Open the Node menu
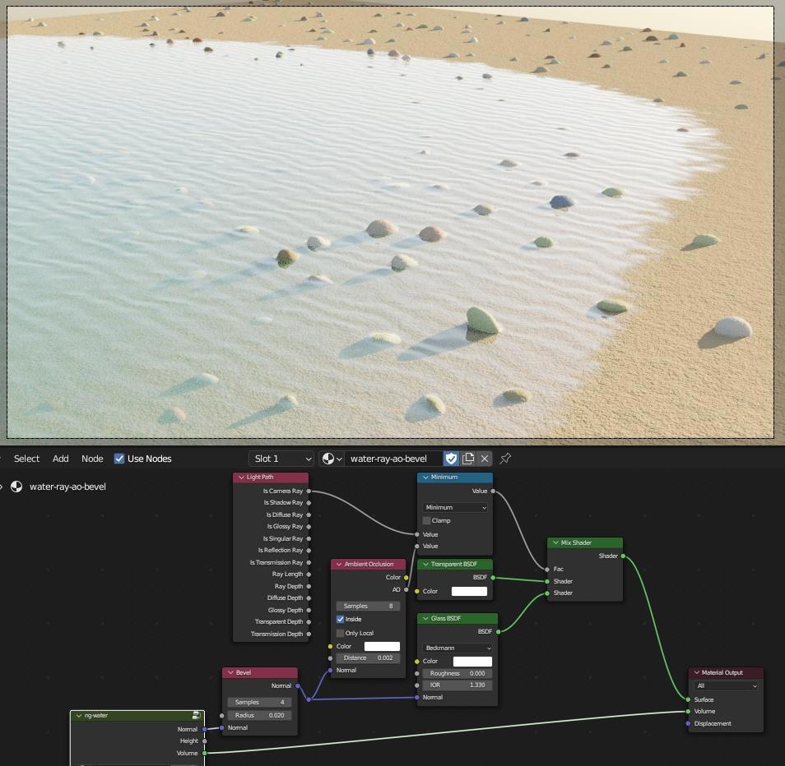Viewport: 785px width, 766px height. pos(92,459)
